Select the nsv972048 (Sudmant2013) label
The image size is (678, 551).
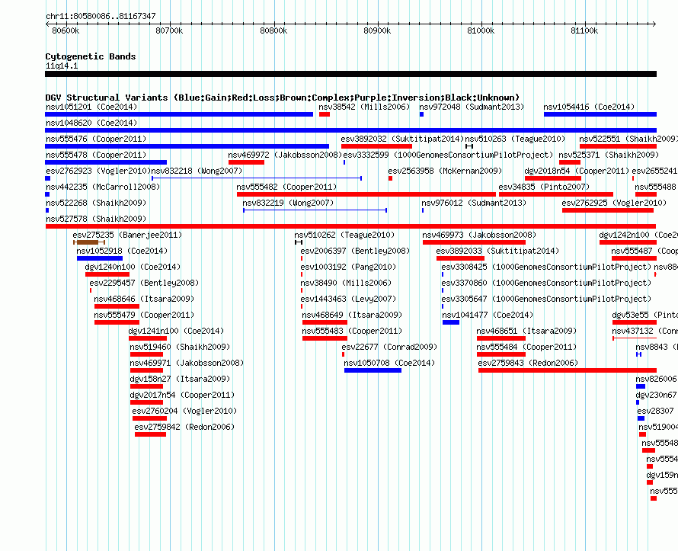tap(472, 107)
